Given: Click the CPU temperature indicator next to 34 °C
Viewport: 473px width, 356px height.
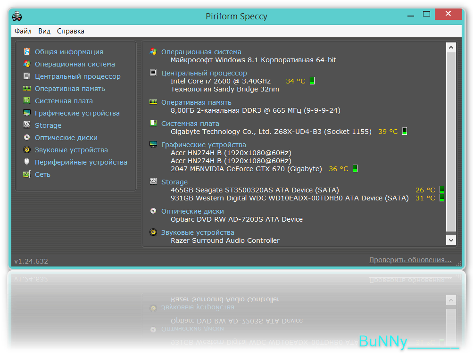Looking at the screenshot, I should pos(312,81).
